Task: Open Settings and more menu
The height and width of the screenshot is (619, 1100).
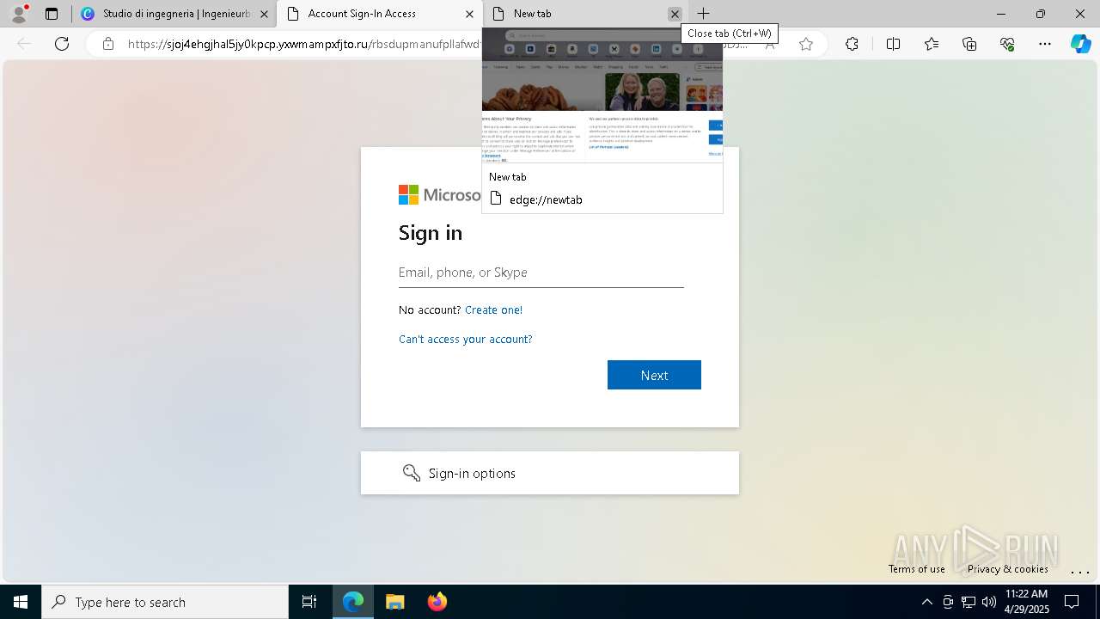Action: click(x=1045, y=44)
